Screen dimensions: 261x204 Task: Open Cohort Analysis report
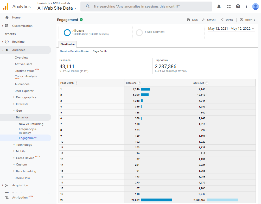pyautogui.click(x=26, y=76)
